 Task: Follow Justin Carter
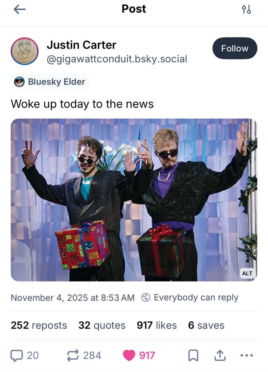coord(235,48)
